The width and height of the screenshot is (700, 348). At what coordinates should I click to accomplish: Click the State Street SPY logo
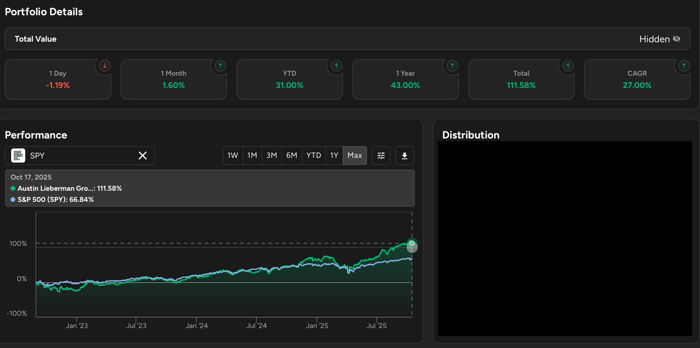18,156
